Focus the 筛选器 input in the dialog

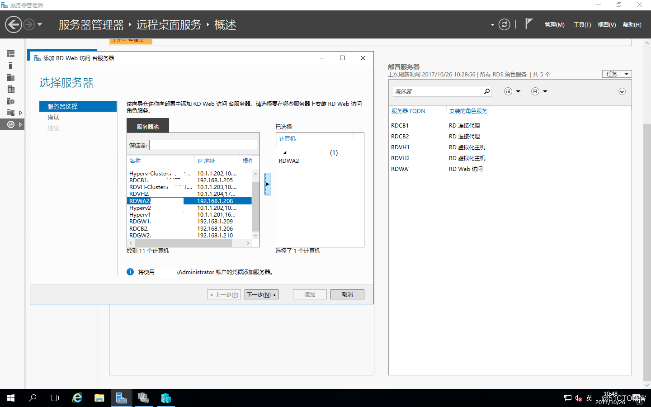click(203, 145)
